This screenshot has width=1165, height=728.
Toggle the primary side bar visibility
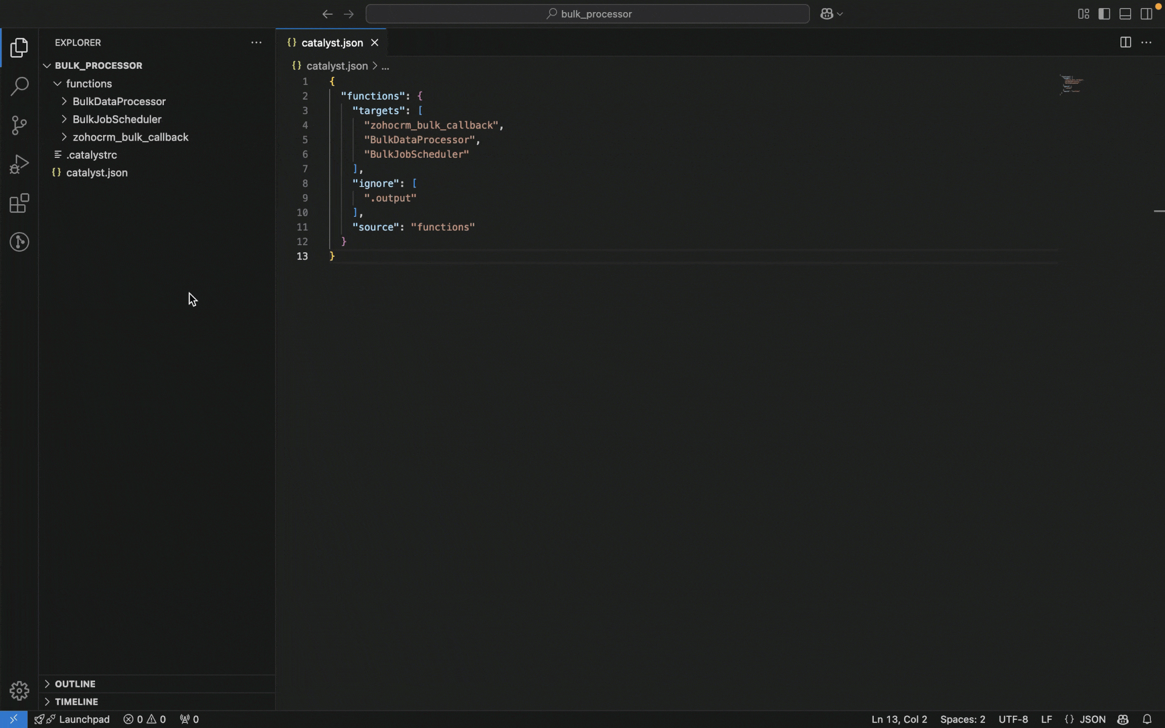1104,14
